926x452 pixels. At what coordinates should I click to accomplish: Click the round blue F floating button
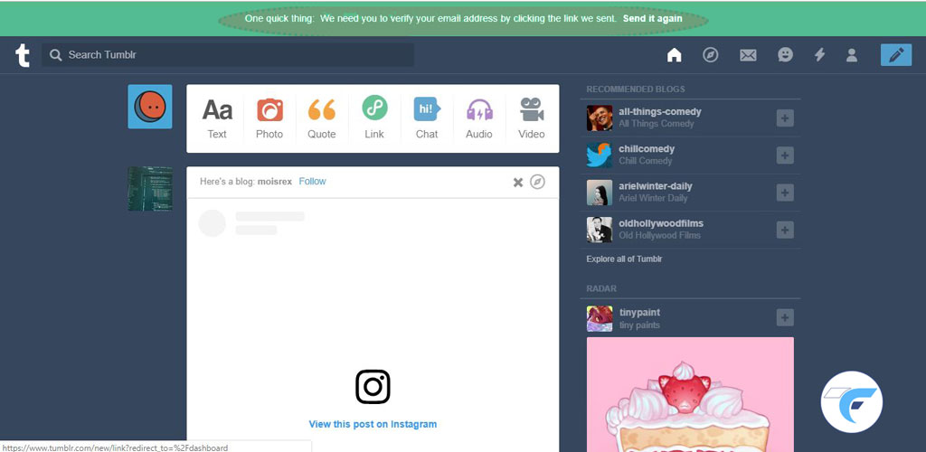pos(852,402)
